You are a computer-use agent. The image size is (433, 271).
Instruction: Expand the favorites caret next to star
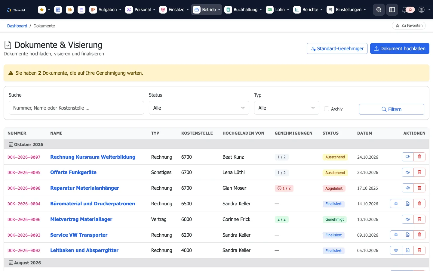pyautogui.click(x=49, y=10)
